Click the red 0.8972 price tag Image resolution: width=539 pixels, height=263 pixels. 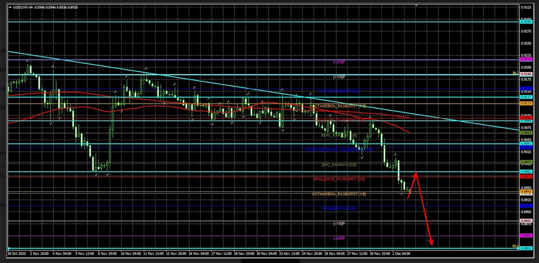(x=526, y=177)
